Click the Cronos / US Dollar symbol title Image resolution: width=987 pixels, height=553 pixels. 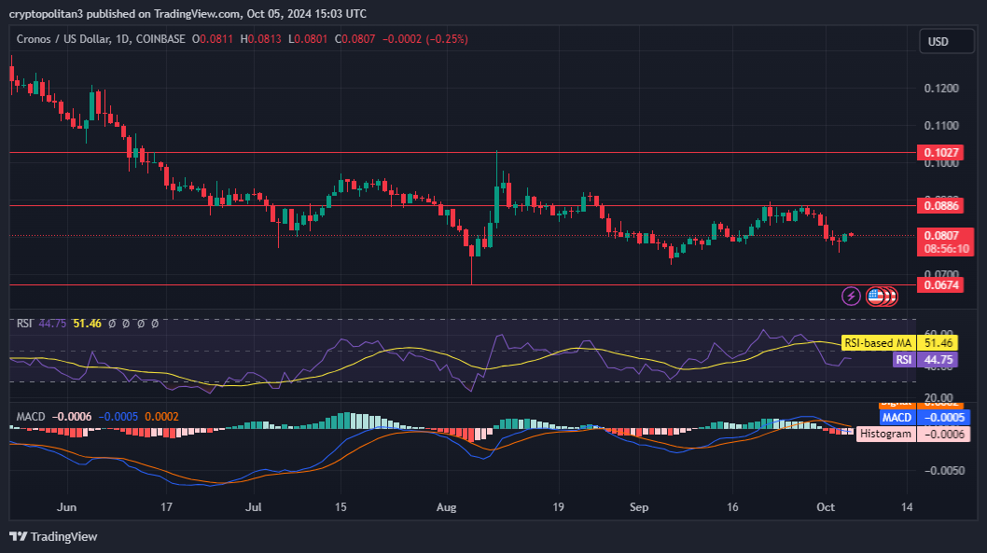[72, 39]
